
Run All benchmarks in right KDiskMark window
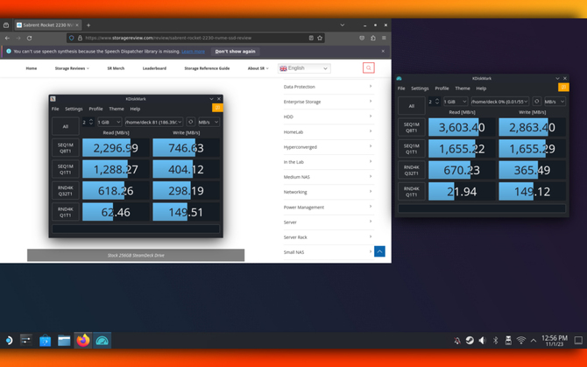coord(412,106)
